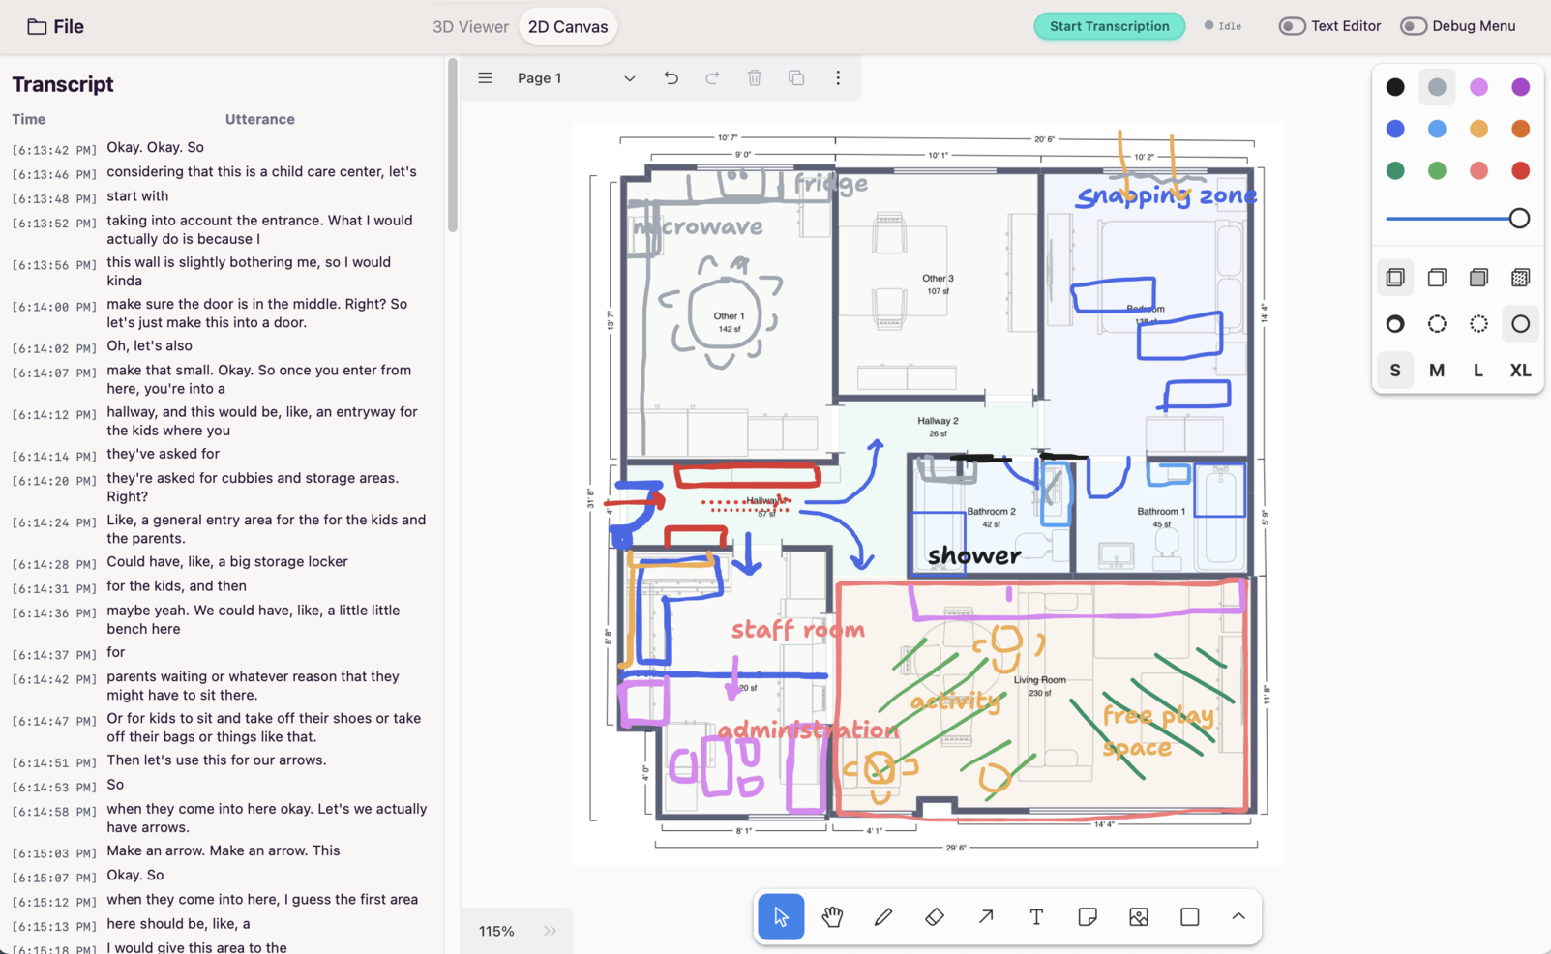Expand more tools chevron in bottom toolbar
The height and width of the screenshot is (954, 1551).
point(1238,916)
